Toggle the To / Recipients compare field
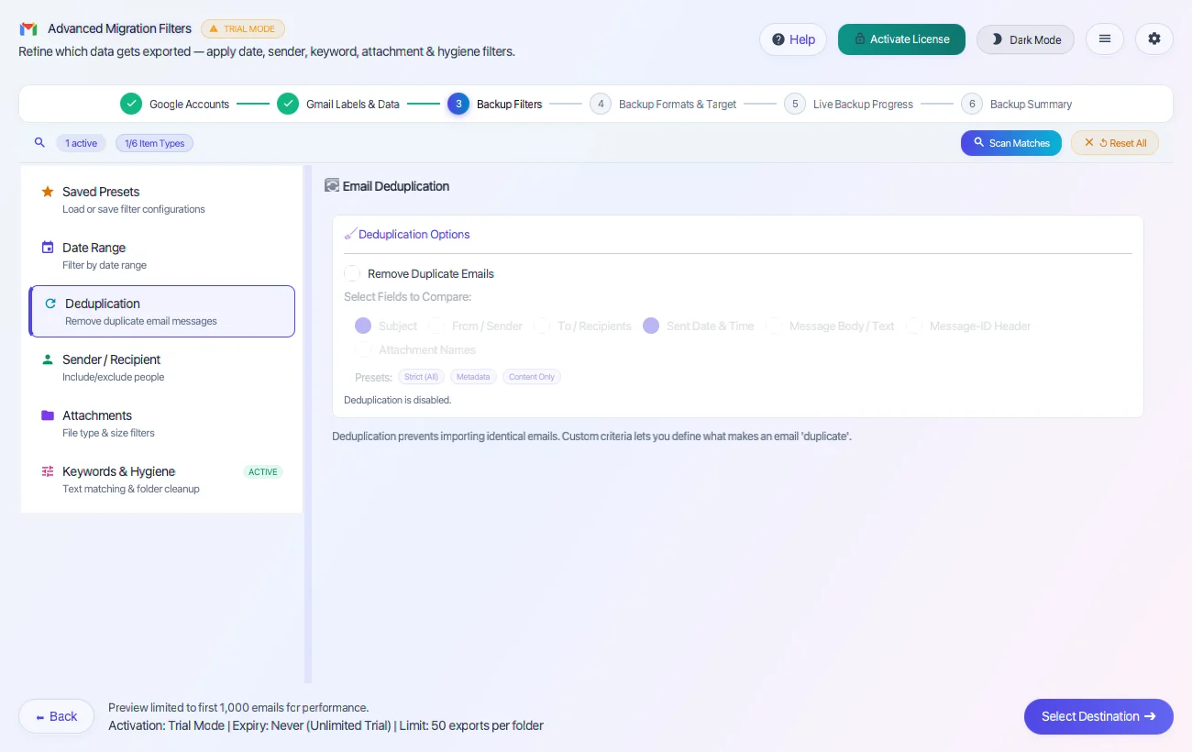1192x752 pixels. 542,326
